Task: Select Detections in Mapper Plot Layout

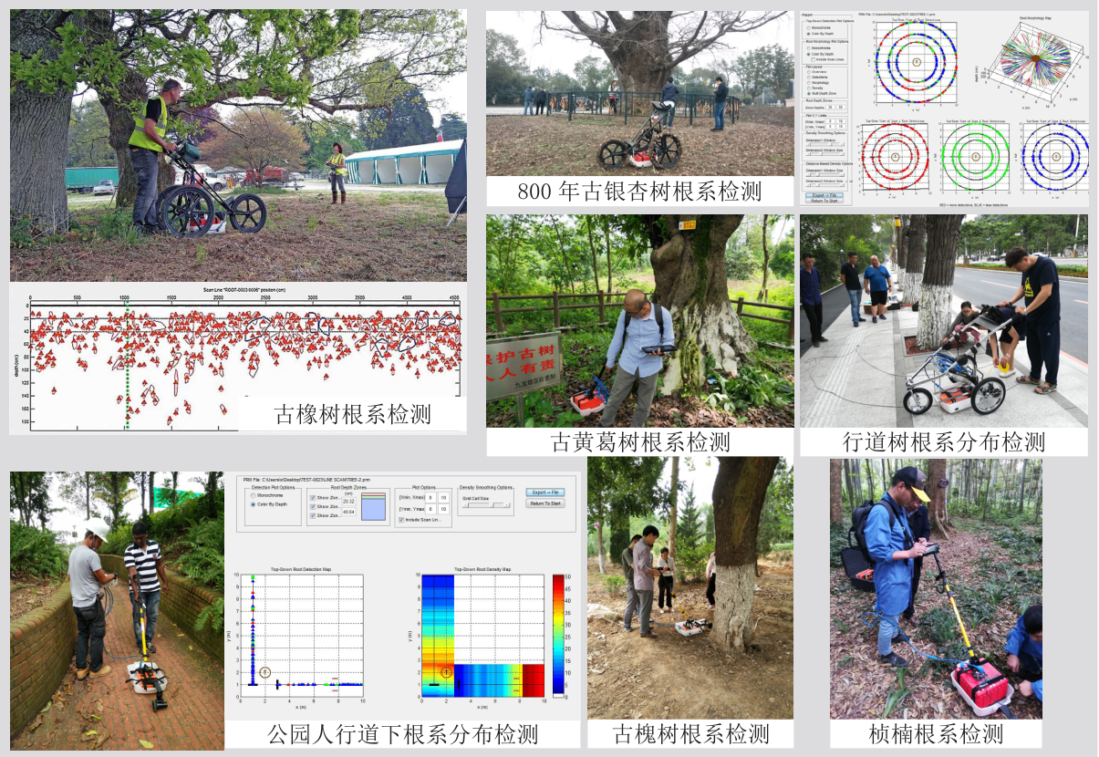Action: tap(808, 77)
